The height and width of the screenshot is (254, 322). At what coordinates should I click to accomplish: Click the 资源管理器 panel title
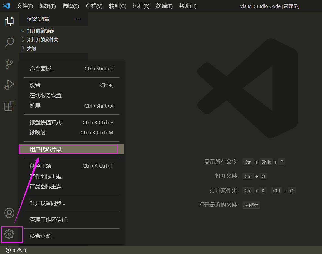[x=38, y=19]
